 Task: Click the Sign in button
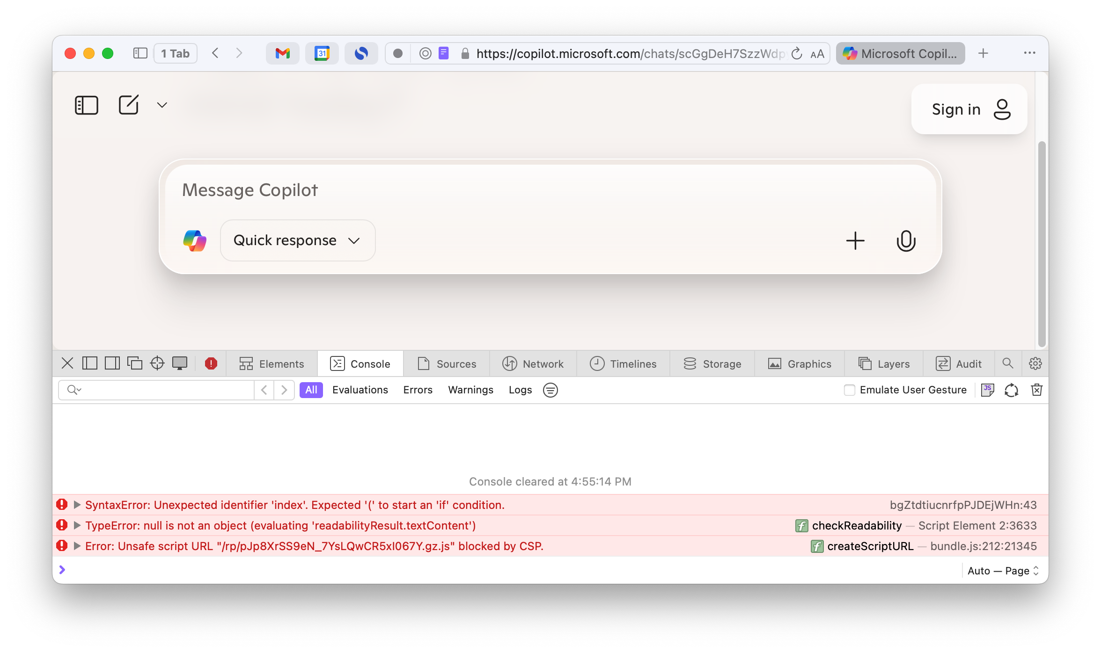coord(969,109)
